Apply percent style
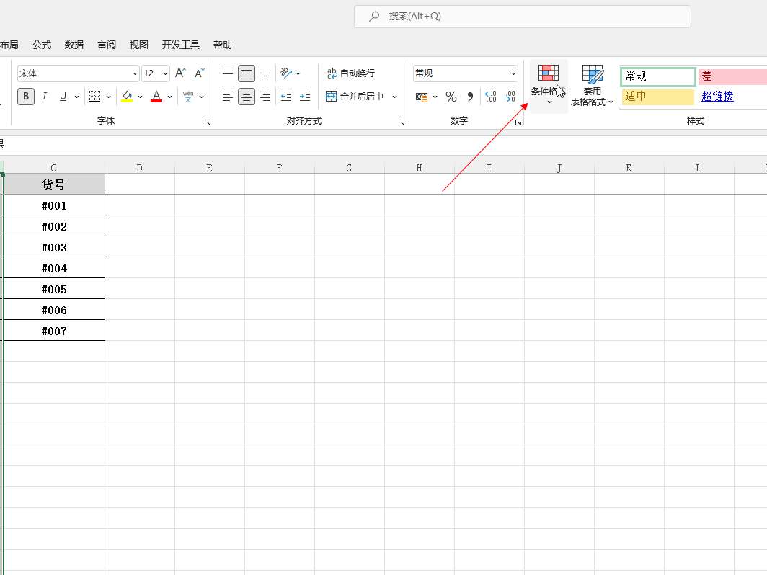 451,97
